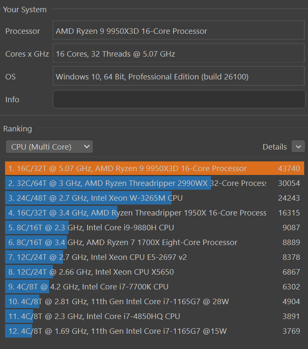Click the score value 43740
This screenshot has width=308, height=349.
(x=289, y=169)
